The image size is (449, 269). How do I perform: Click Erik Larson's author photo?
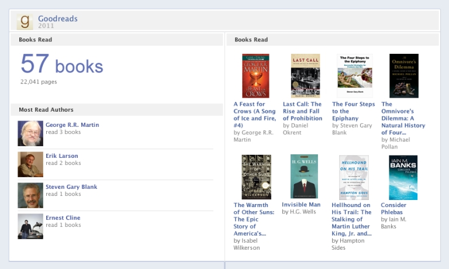[30, 164]
